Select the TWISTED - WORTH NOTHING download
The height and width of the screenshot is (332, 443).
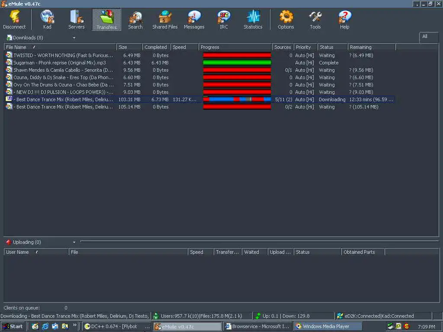199,55
